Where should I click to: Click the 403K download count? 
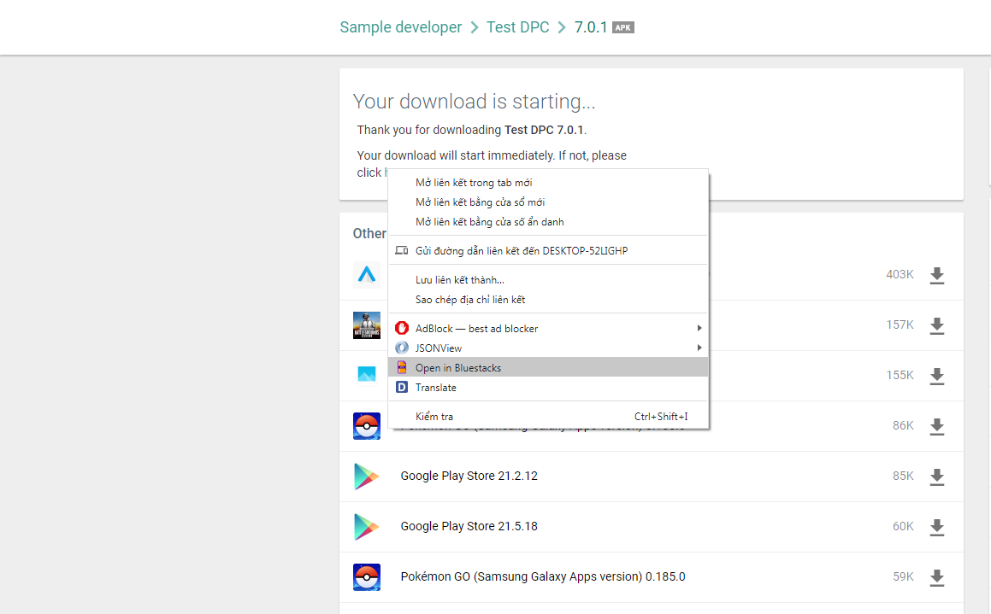[900, 274]
